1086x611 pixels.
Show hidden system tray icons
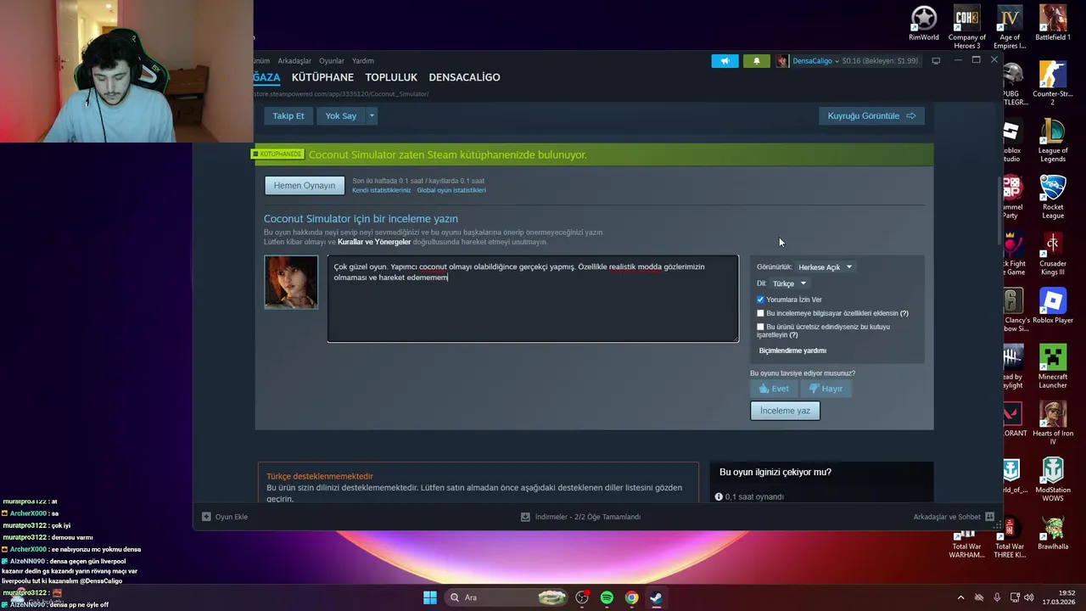[960, 597]
